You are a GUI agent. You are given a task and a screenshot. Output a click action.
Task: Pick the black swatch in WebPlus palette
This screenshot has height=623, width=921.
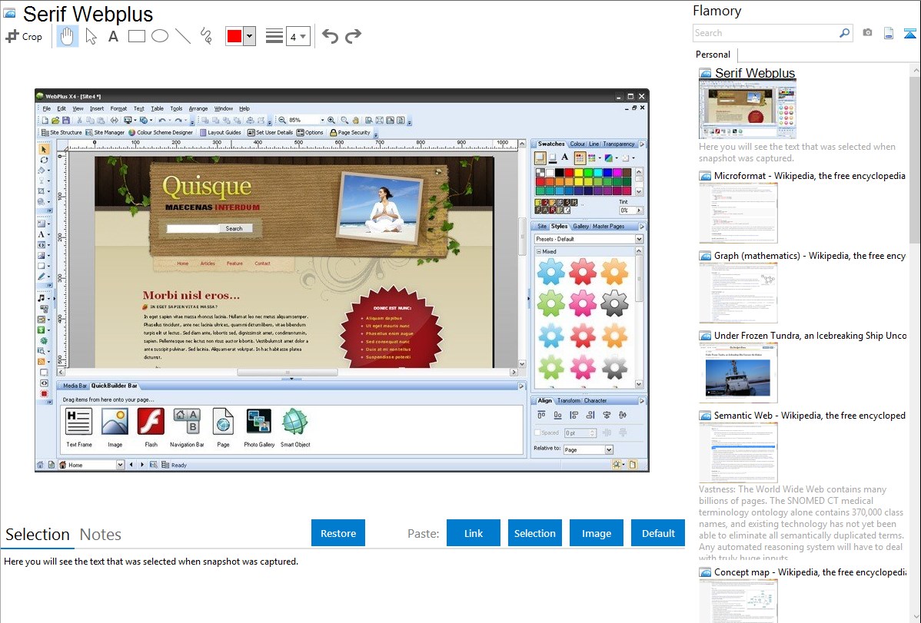pos(559,173)
